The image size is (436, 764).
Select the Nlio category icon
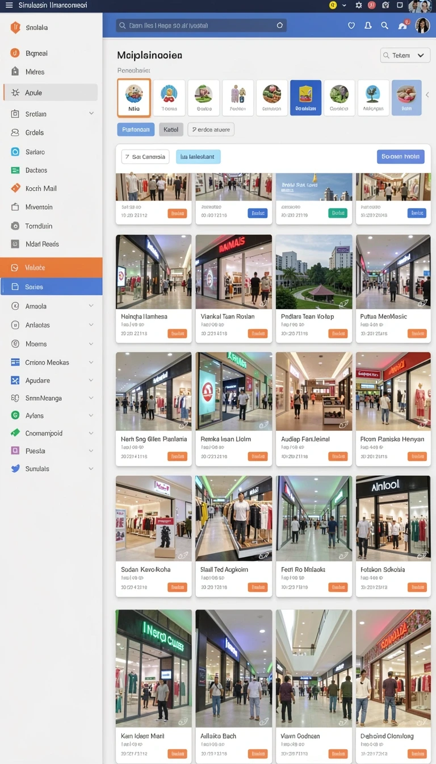[x=134, y=98]
